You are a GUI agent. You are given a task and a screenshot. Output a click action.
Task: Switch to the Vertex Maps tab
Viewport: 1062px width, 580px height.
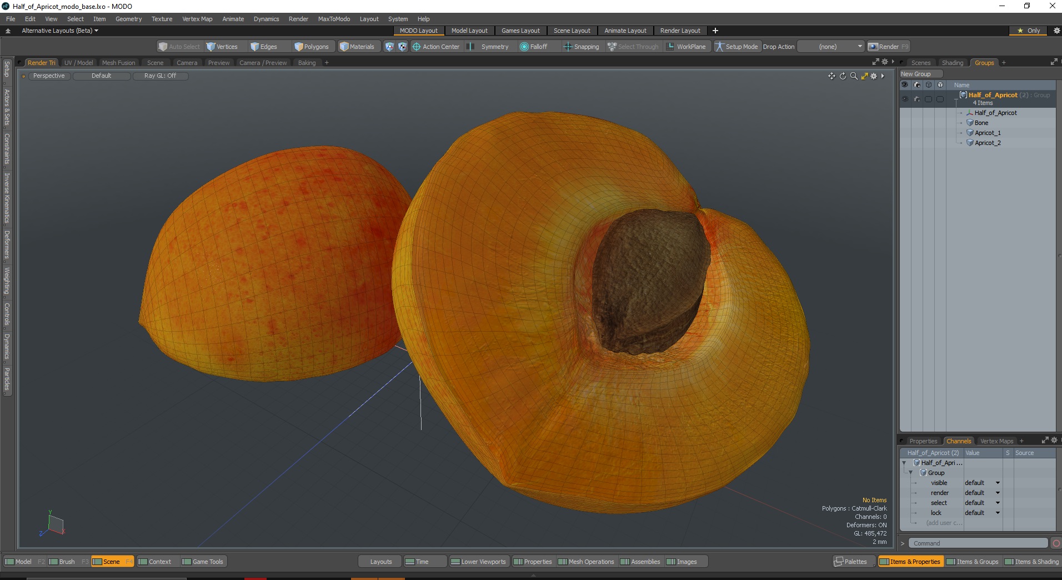tap(996, 441)
